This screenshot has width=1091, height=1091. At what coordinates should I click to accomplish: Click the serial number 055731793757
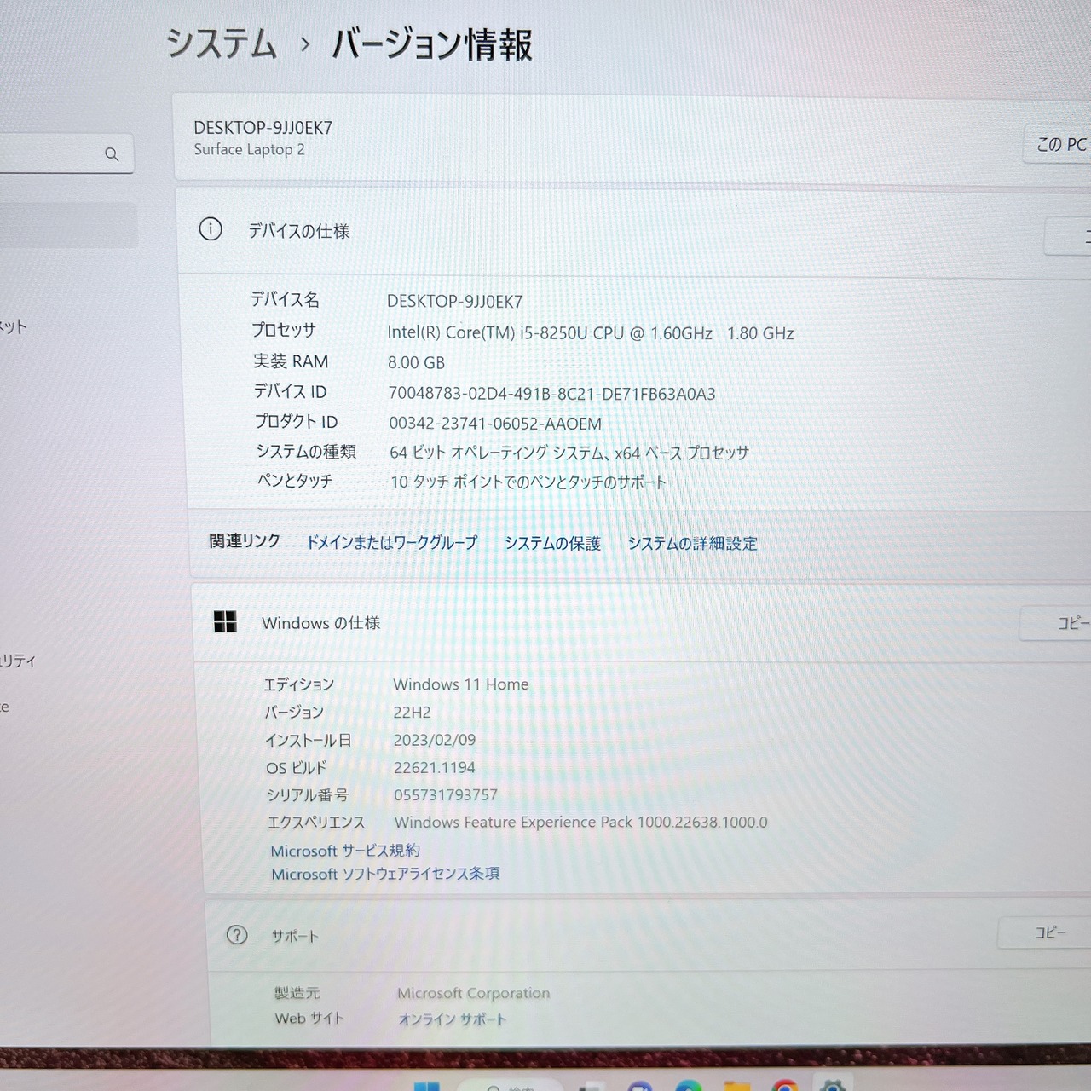(446, 795)
